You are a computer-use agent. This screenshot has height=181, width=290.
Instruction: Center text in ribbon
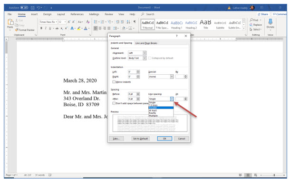click(x=100, y=28)
